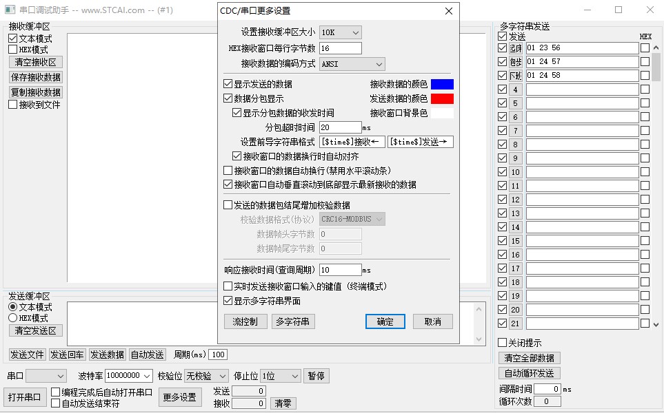Pick 发送数据的颜色 red swatch
The width and height of the screenshot is (664, 413).
[x=442, y=98]
